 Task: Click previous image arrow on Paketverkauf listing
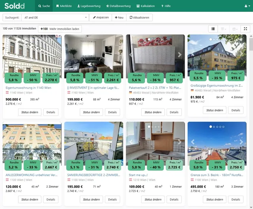point(131,55)
